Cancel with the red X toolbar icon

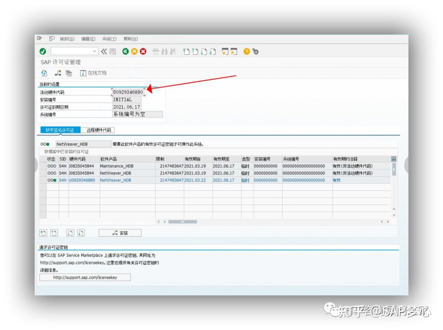[143, 51]
